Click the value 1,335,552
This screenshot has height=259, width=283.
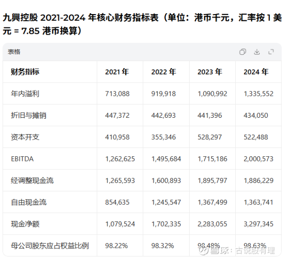point(259,94)
